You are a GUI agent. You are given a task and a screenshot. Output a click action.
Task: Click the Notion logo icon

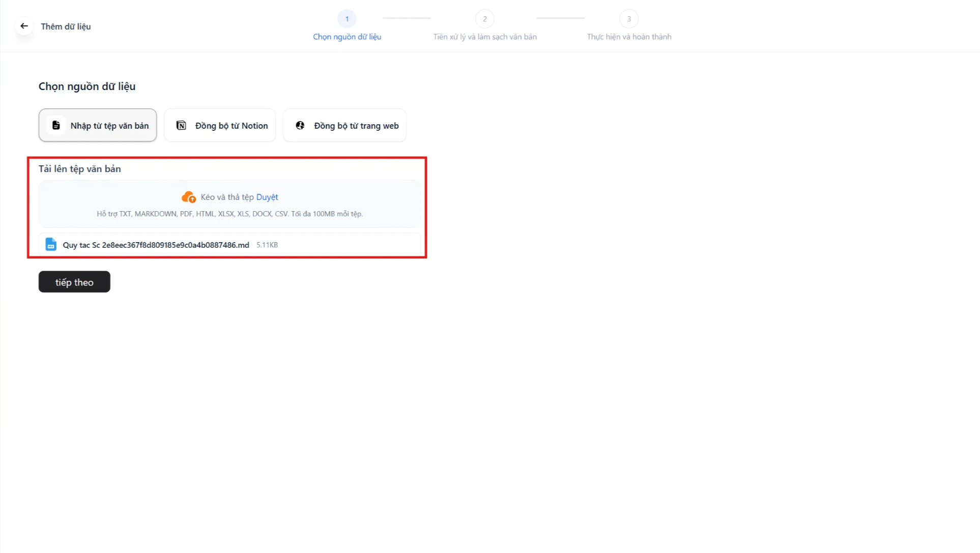[181, 125]
